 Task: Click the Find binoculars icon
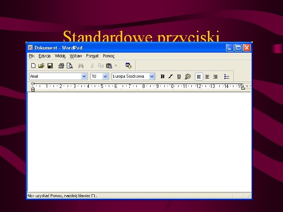coord(81,66)
